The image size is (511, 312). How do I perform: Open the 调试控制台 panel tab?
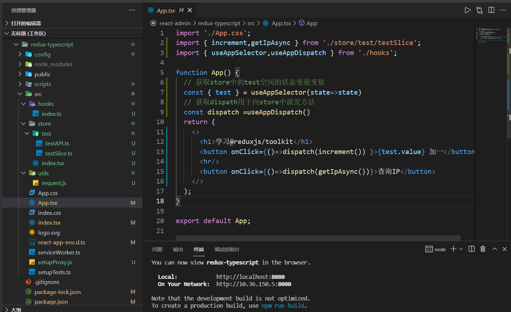227,249
